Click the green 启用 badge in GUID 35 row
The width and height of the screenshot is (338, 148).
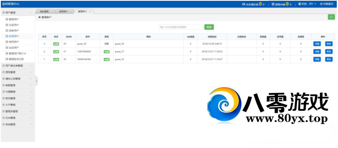[56, 59]
